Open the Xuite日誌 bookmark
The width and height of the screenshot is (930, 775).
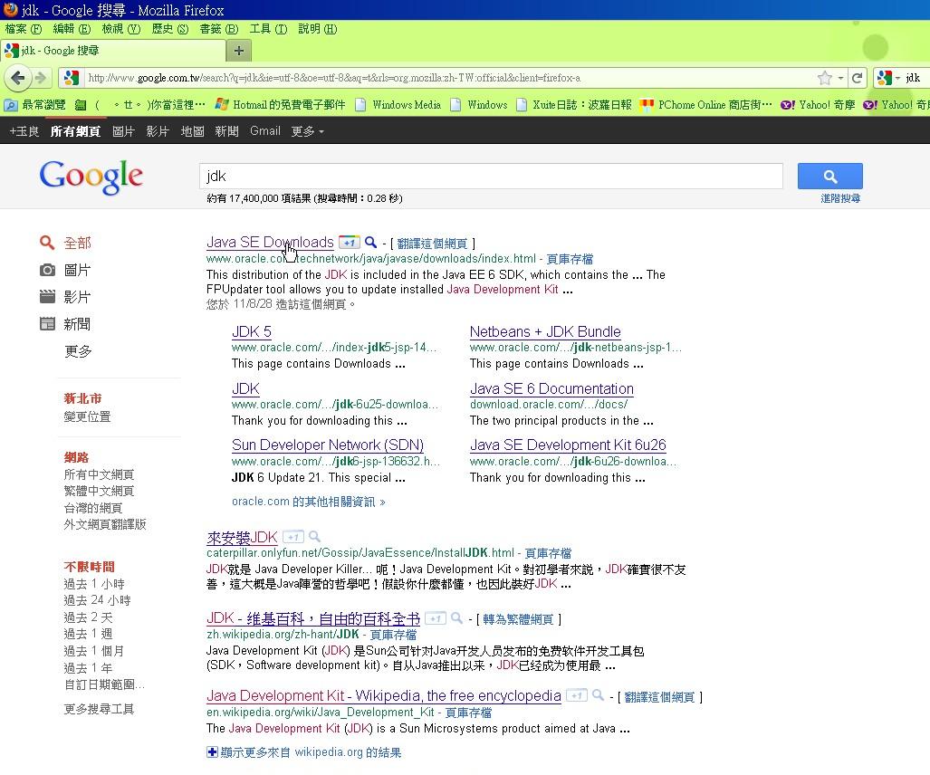(x=573, y=105)
